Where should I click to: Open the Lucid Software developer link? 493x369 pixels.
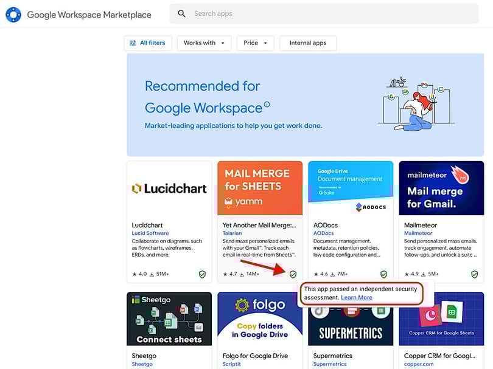(x=150, y=233)
